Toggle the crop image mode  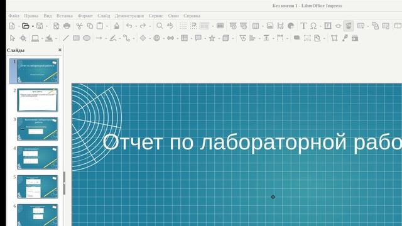(x=307, y=38)
